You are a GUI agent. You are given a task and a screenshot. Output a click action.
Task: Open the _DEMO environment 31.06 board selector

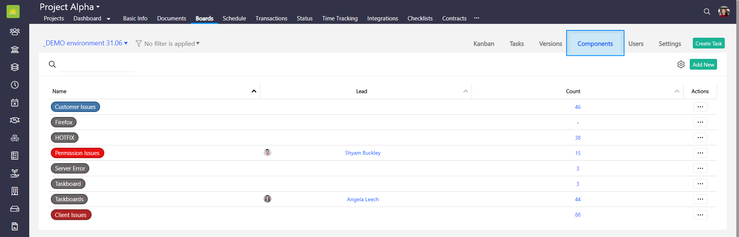coord(85,43)
